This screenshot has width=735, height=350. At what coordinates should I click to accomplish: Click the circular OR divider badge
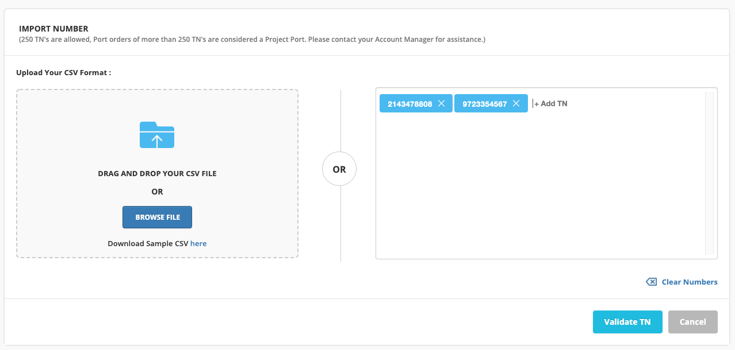point(339,169)
